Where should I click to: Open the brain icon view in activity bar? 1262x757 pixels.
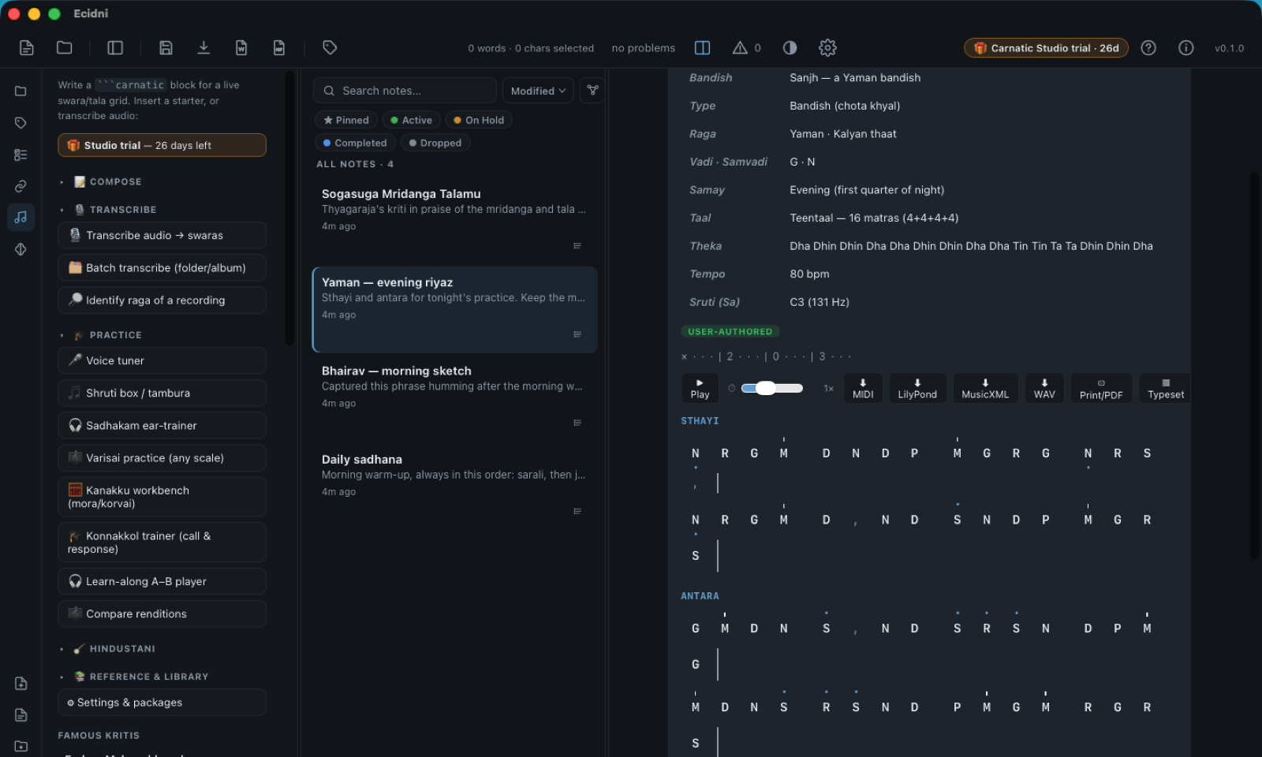tap(21, 249)
